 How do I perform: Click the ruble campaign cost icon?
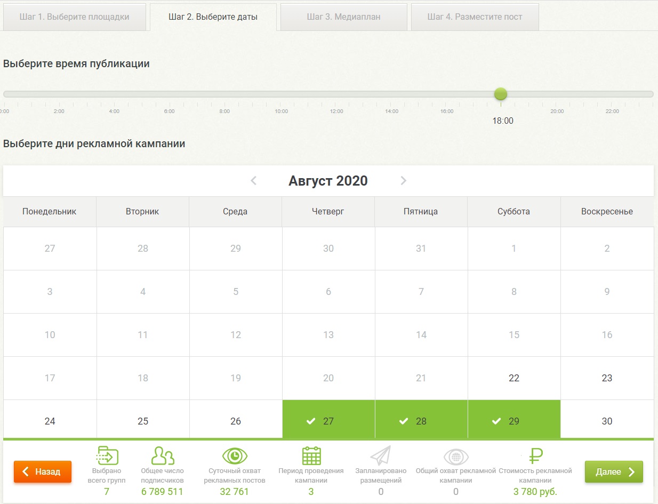click(x=535, y=456)
